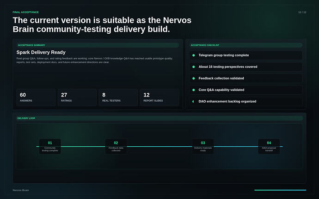Viewport: 319px width, 199px height.
Task: Select step 03 Delivery materials ready
Action: [203, 146]
